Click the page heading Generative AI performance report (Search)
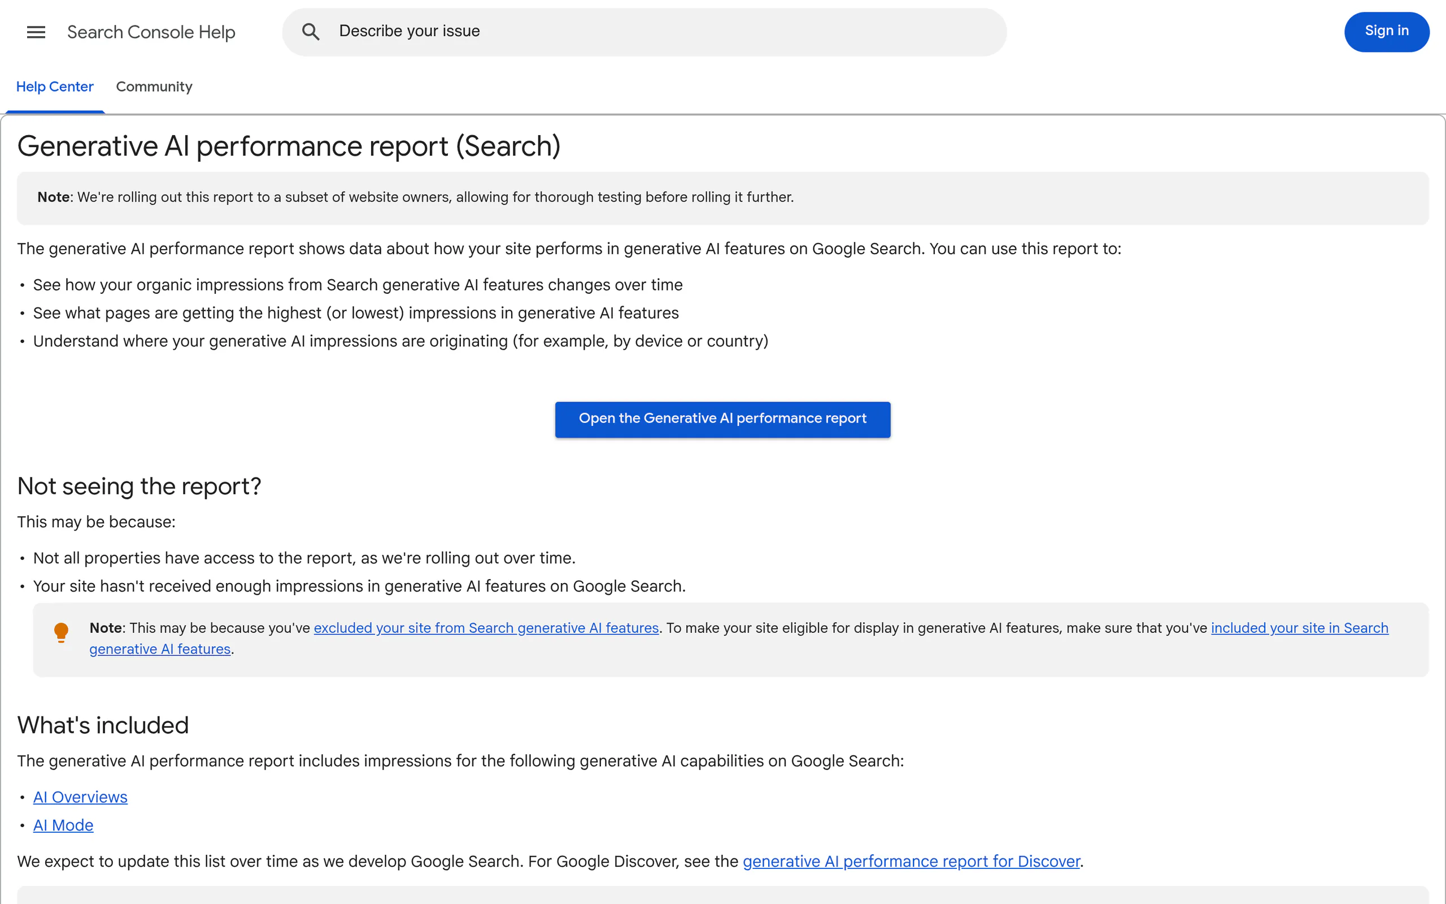Screen dimensions: 1446x904 (x=289, y=146)
